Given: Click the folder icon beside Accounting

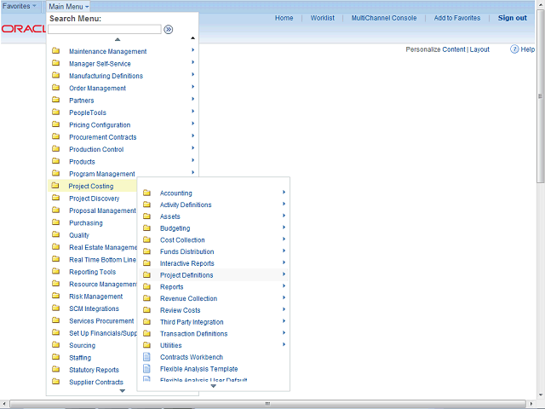Looking at the screenshot, I should (146, 193).
